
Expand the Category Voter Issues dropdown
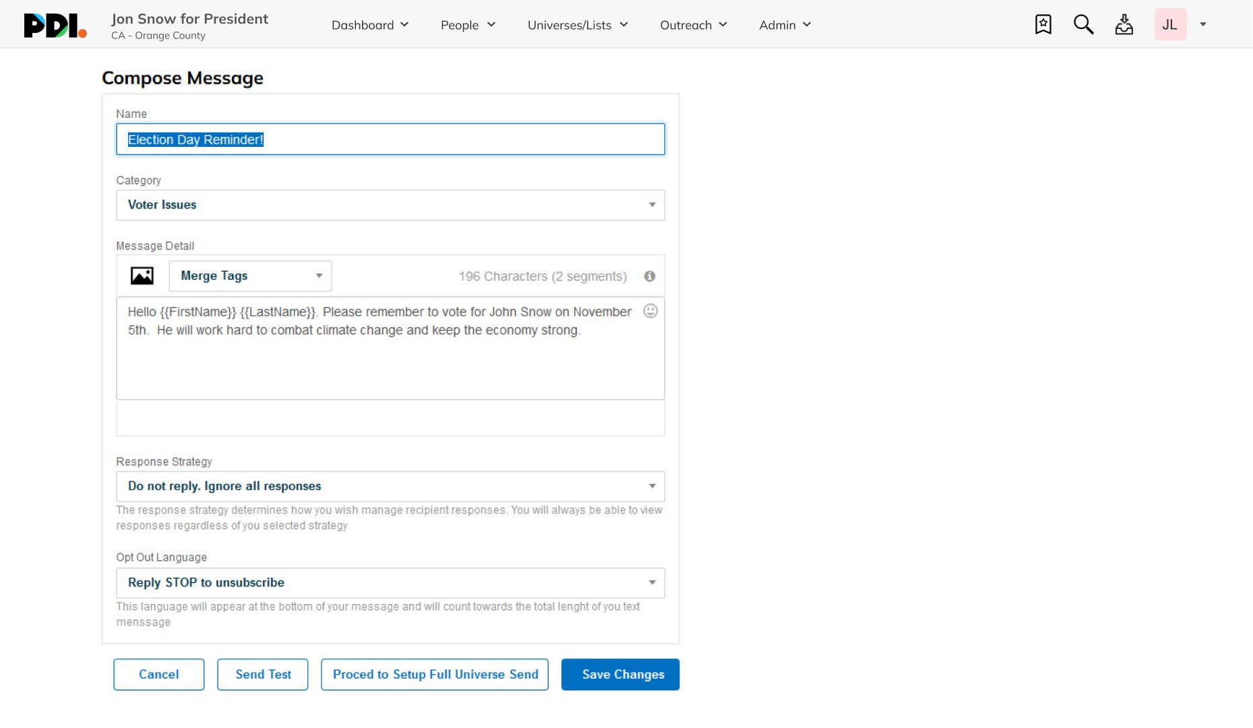point(390,205)
